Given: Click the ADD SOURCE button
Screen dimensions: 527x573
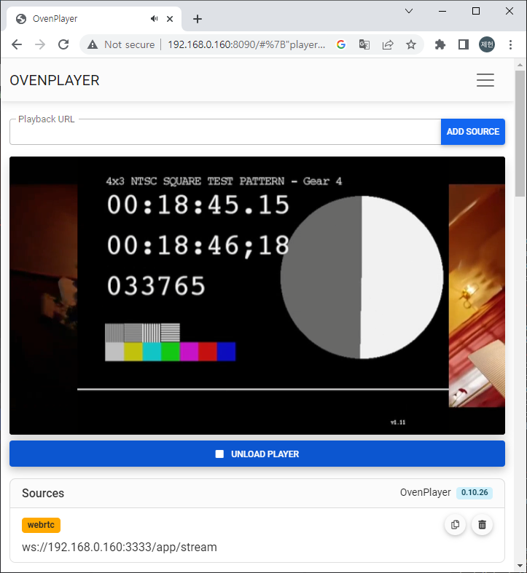Looking at the screenshot, I should pos(473,132).
